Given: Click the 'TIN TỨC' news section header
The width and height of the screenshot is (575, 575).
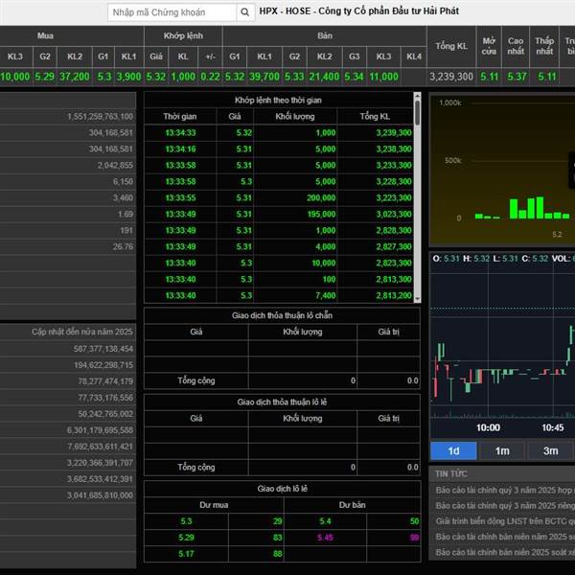Looking at the screenshot, I should pos(450,473).
